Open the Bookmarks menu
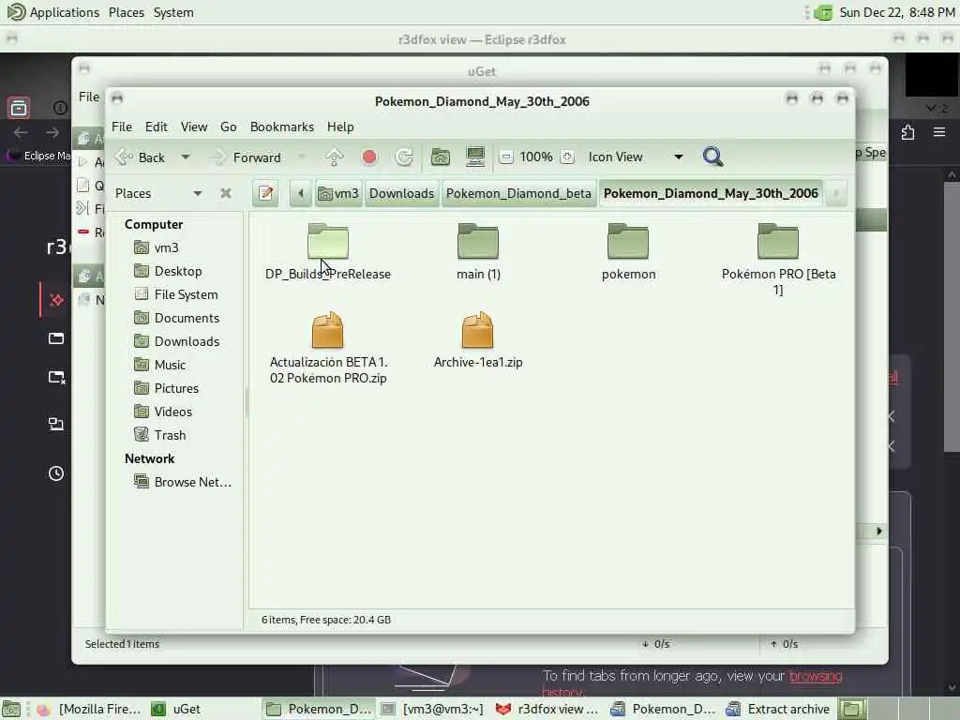 (281, 127)
